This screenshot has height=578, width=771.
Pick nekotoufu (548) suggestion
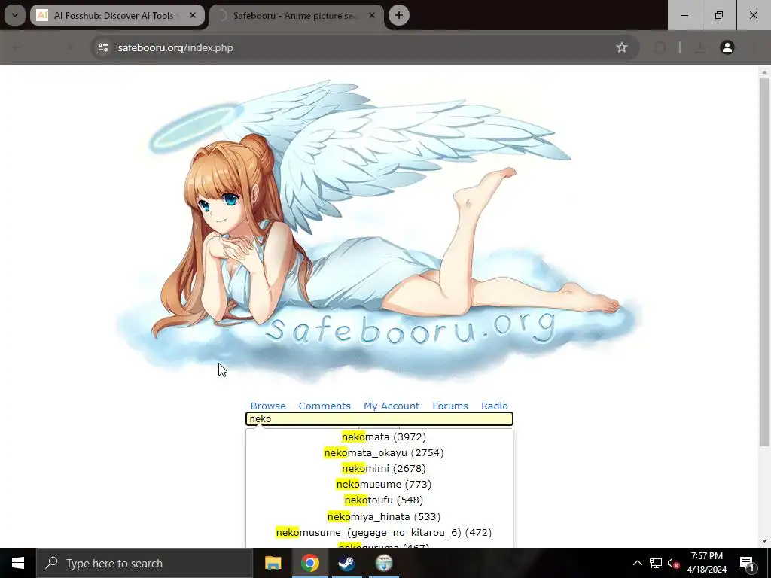[383, 500]
